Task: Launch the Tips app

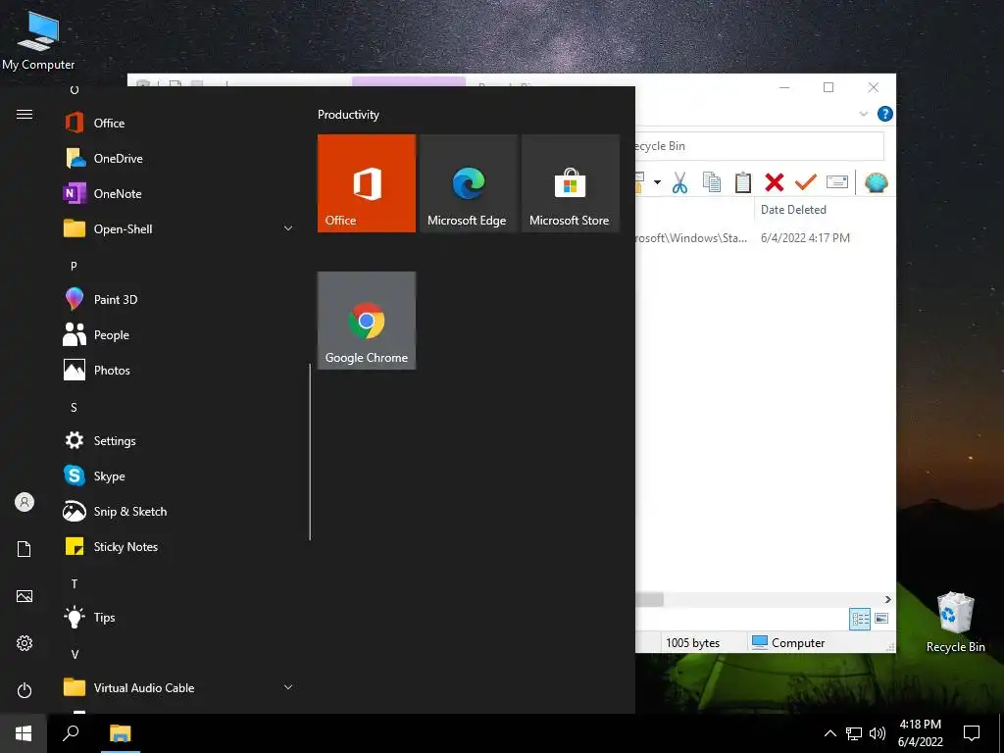Action: [179, 618]
